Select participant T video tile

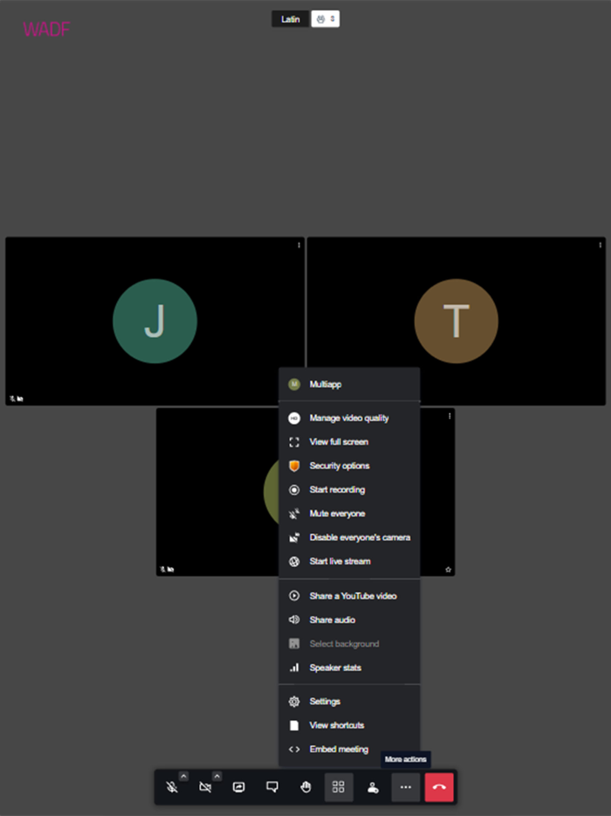coord(457,322)
